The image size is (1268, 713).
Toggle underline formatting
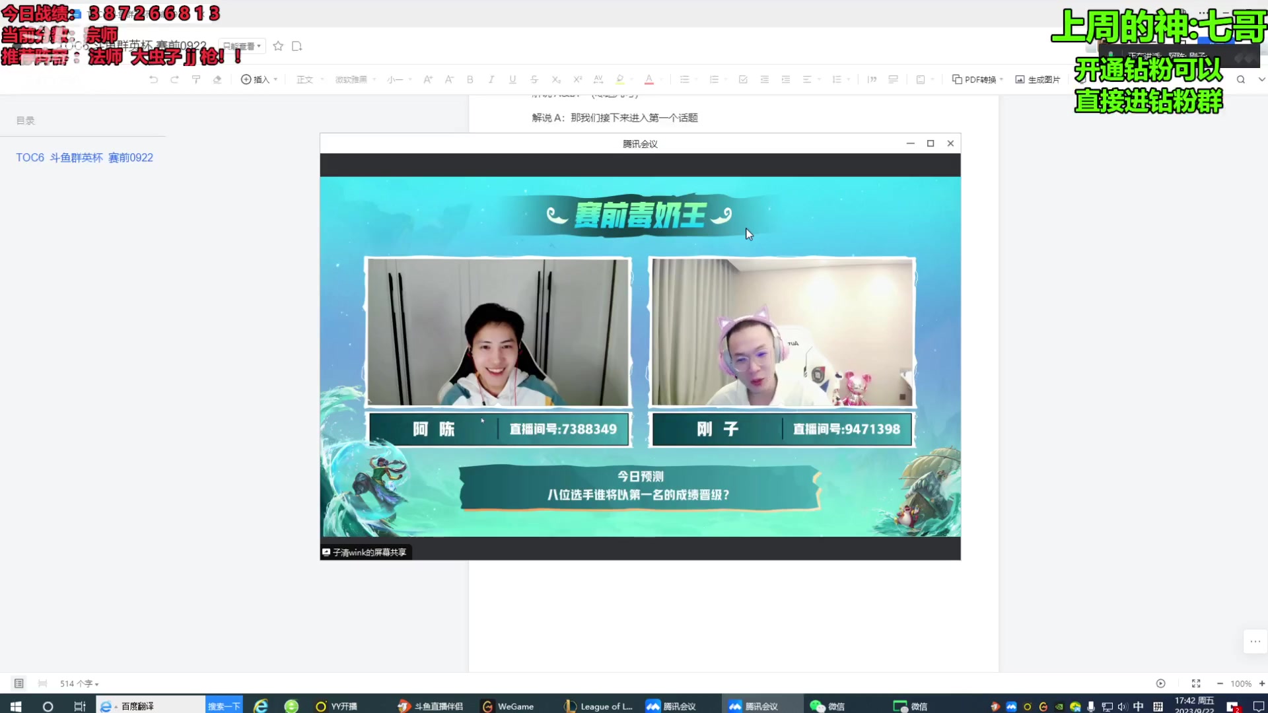[x=512, y=79]
